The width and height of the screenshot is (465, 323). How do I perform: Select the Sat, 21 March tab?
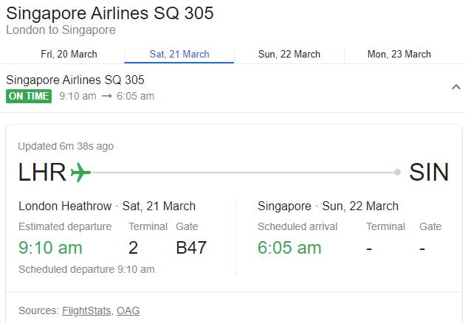(179, 54)
